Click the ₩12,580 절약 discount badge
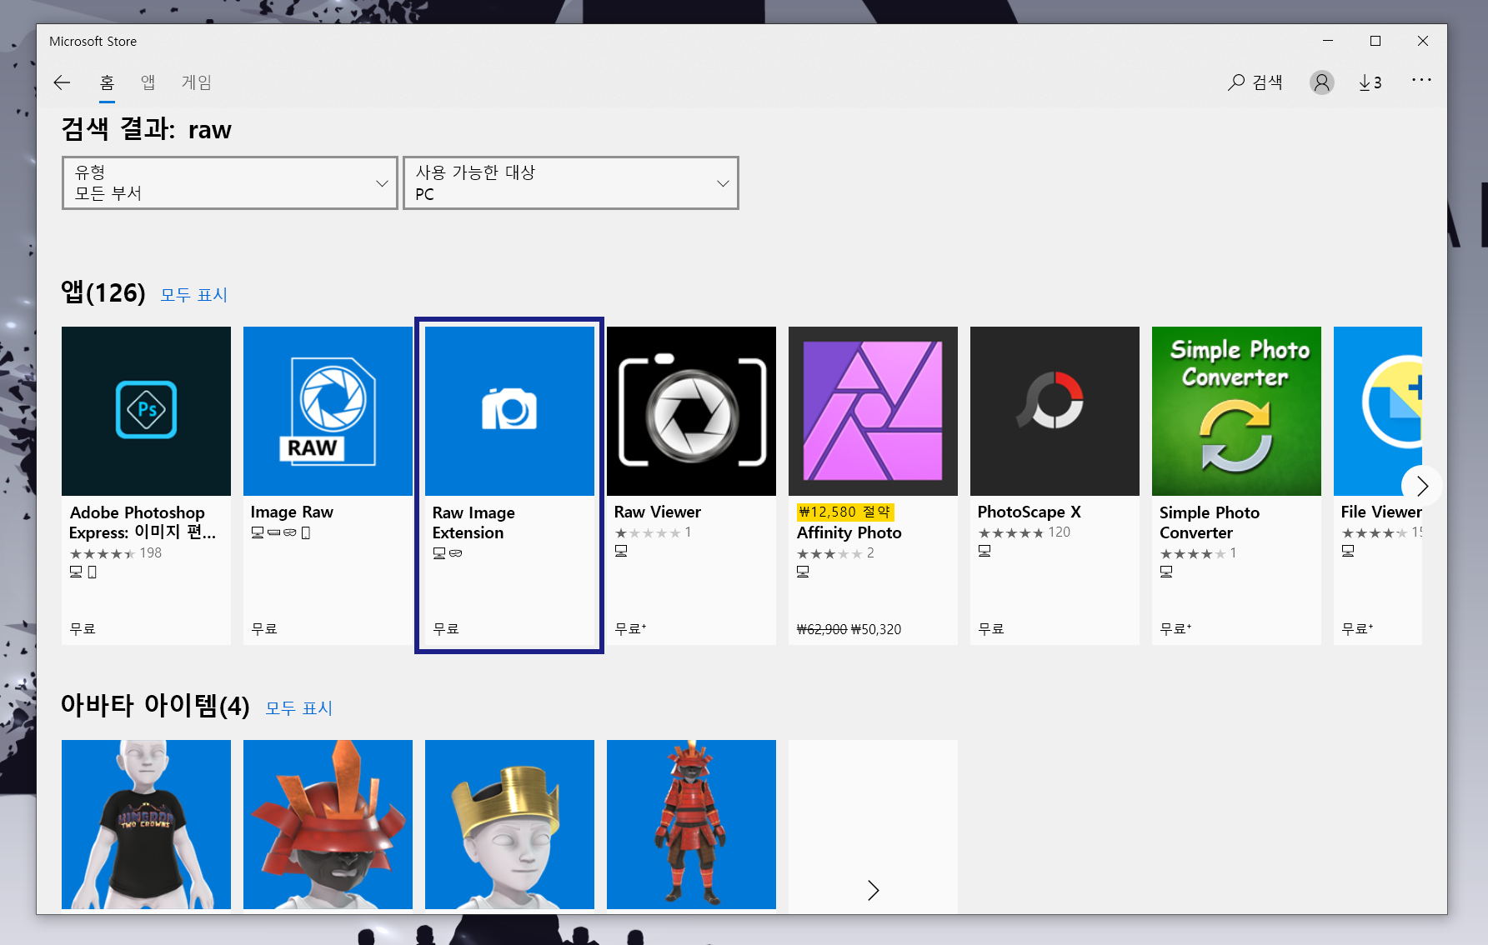Screen dimensions: 1488x945 (845, 512)
